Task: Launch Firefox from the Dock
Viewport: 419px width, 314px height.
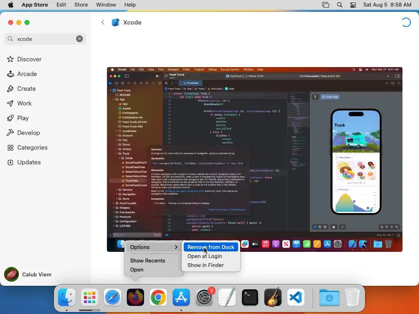Action: click(135, 297)
